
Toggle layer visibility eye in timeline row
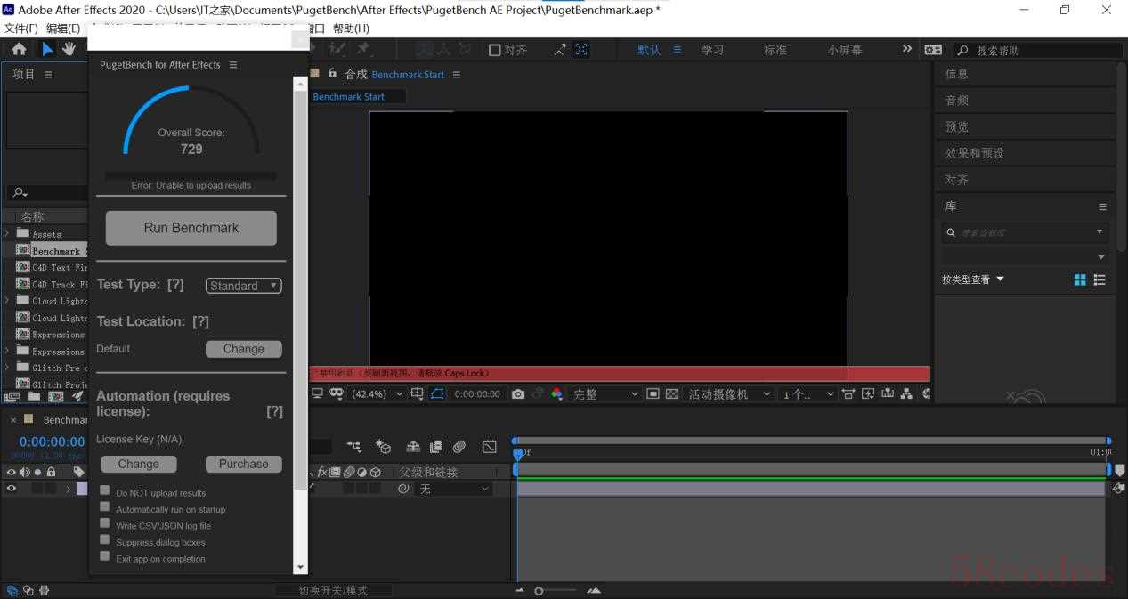click(12, 489)
